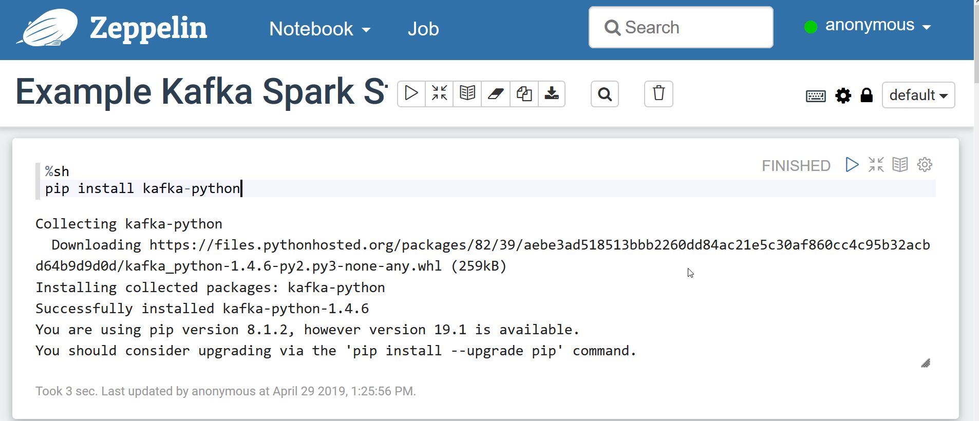Image resolution: width=979 pixels, height=421 pixels.
Task: Open the default view mode dropdown
Action: pyautogui.click(x=918, y=95)
